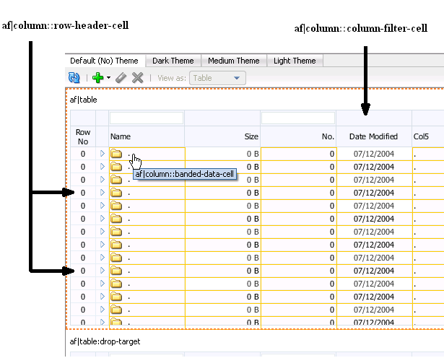
Task: Click the No. column filter field
Action: 298,118
